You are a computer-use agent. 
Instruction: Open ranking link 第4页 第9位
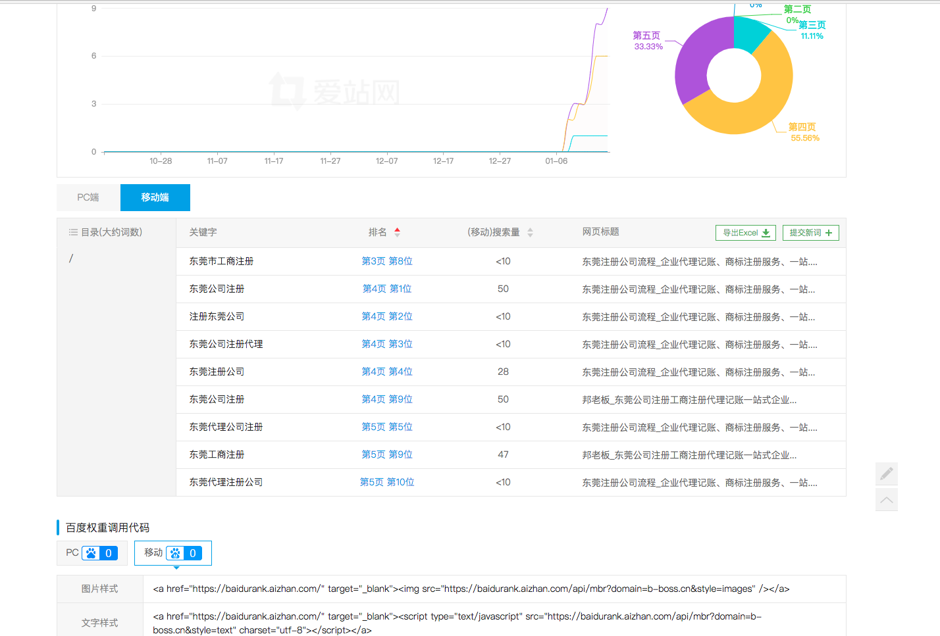[x=387, y=399]
